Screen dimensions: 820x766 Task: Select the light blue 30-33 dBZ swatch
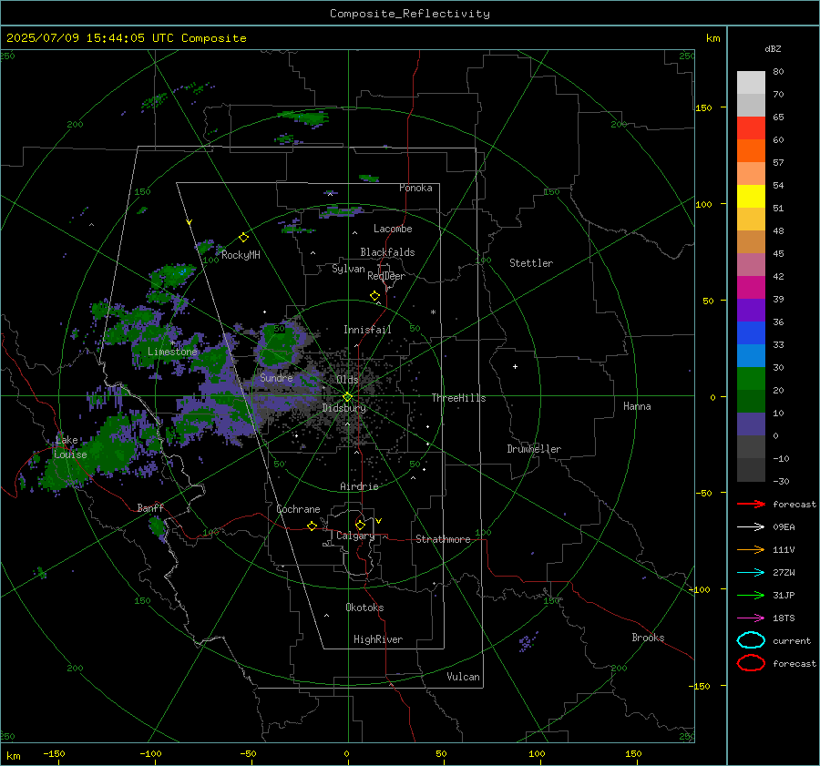751,355
